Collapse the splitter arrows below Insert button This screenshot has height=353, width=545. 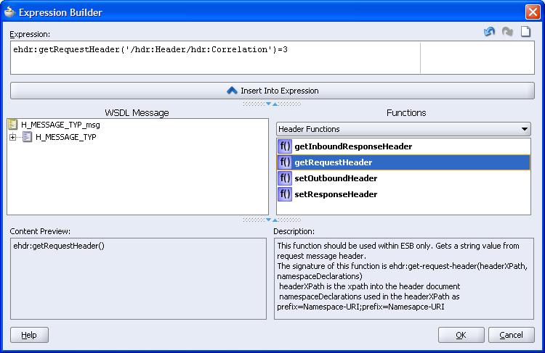tap(272, 104)
